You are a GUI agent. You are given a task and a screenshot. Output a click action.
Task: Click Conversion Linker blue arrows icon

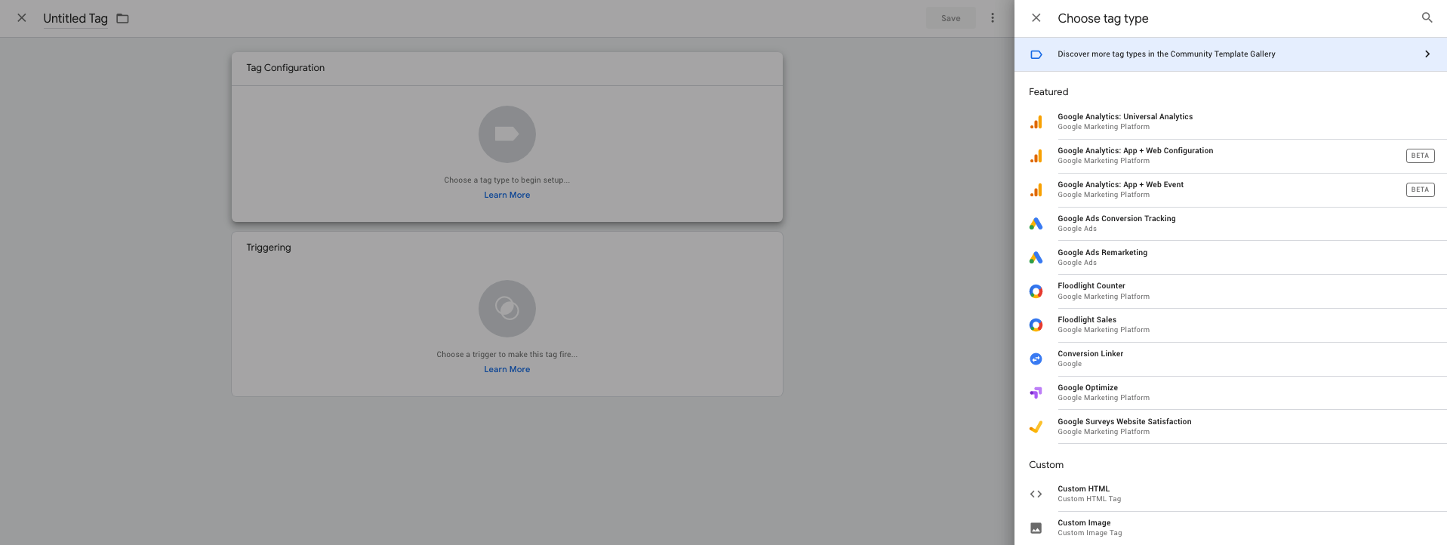1036,359
